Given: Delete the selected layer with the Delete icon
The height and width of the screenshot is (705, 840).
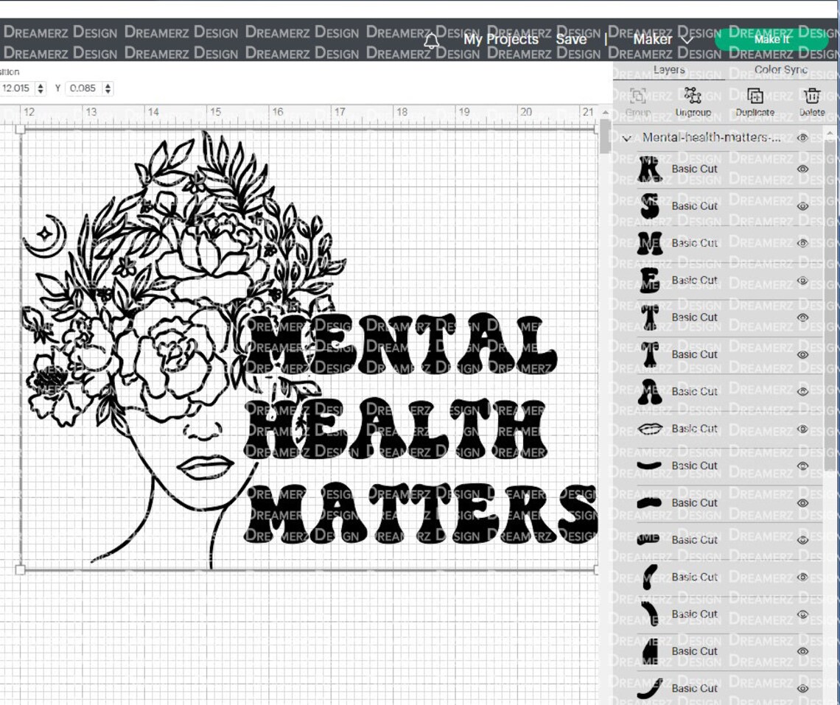Looking at the screenshot, I should [x=812, y=96].
